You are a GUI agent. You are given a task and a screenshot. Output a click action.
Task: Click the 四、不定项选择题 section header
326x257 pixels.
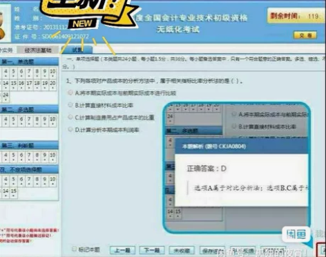29,170
